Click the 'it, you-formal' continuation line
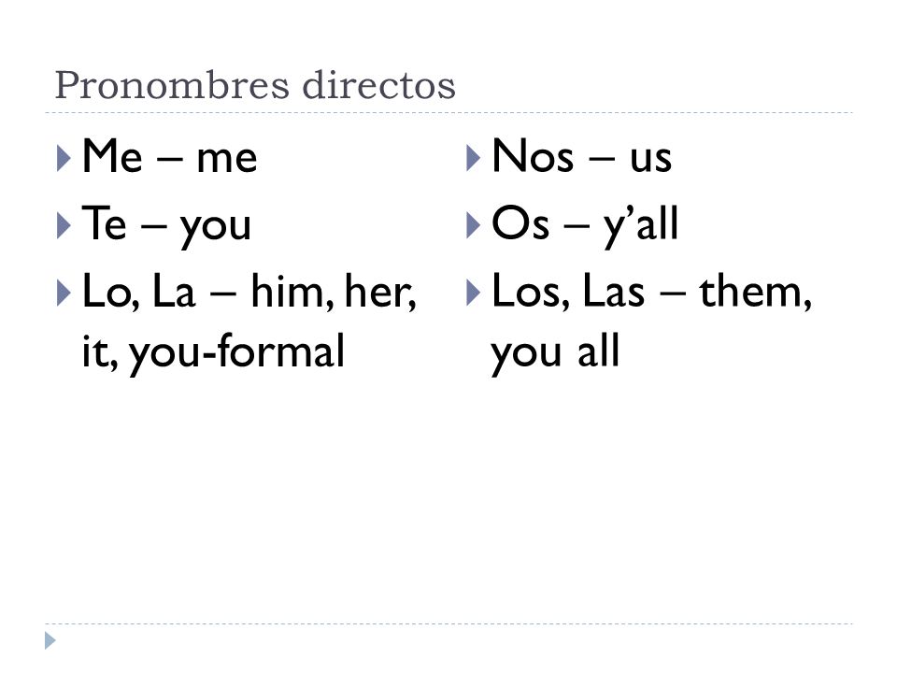Screen dimensions: 897x673 (213, 352)
